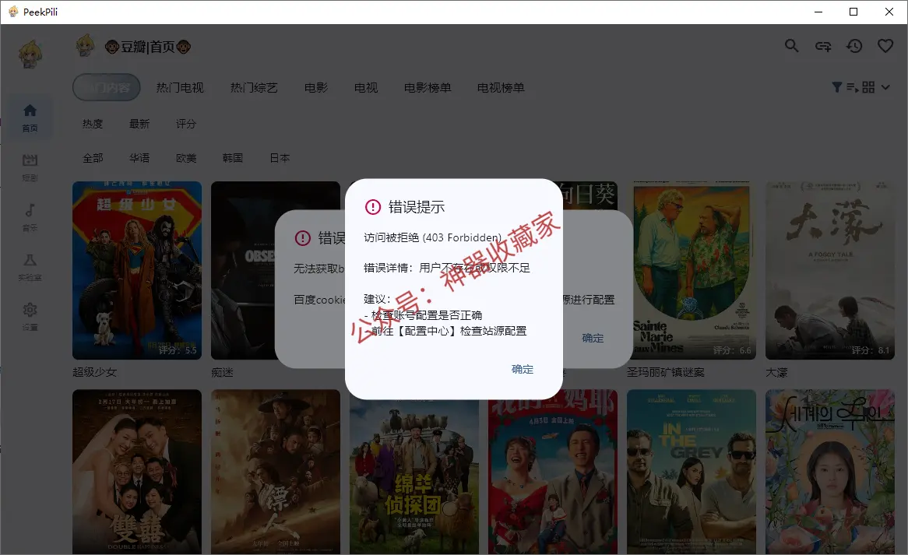Go to Home in the left sidebar

click(30, 118)
